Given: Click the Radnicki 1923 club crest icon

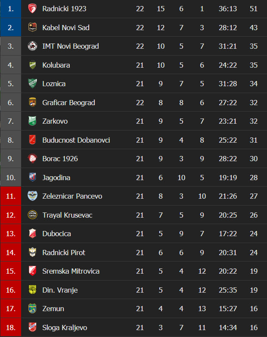Looking at the screenshot, I should 32,9.
